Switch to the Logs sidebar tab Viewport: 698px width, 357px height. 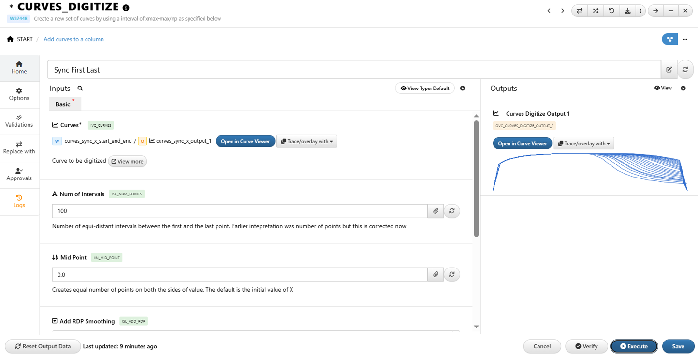(19, 201)
